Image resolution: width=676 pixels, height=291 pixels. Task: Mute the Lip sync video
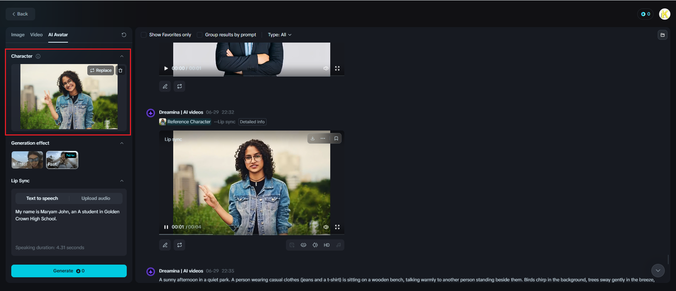point(326,227)
